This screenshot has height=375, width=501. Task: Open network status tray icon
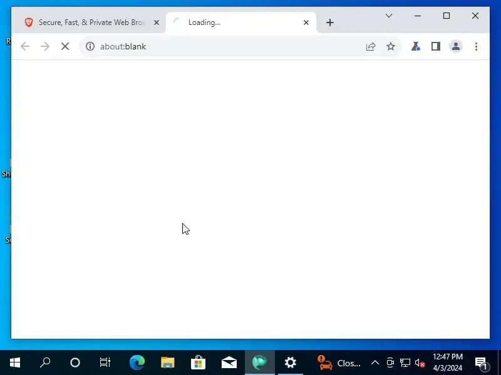(405, 363)
